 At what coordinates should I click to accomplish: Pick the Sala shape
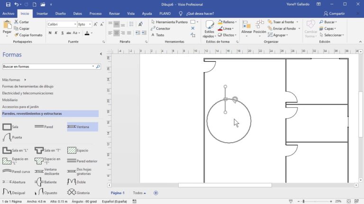(x=10, y=127)
